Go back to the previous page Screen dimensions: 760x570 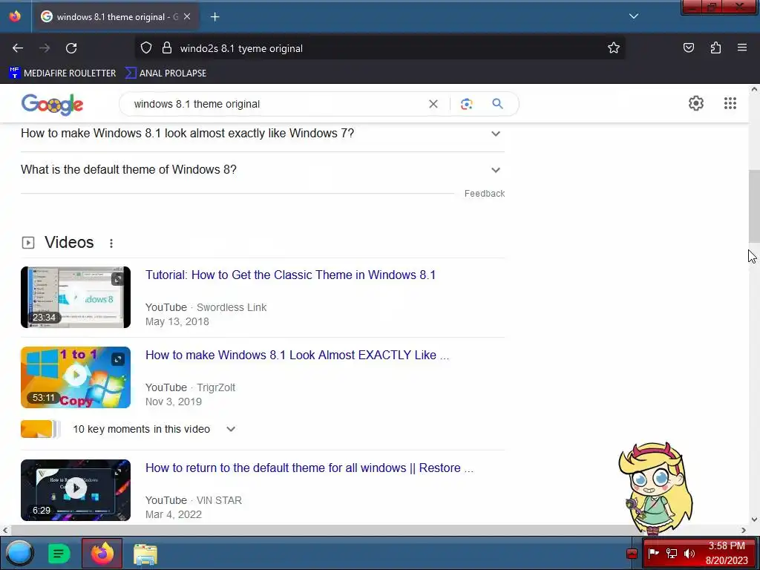coord(18,48)
